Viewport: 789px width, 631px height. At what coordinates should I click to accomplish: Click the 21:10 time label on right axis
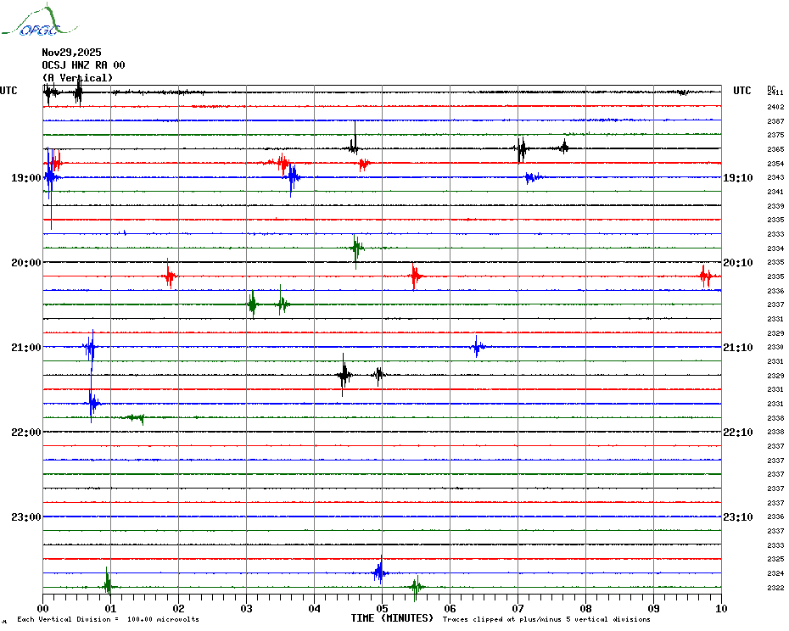coord(737,348)
